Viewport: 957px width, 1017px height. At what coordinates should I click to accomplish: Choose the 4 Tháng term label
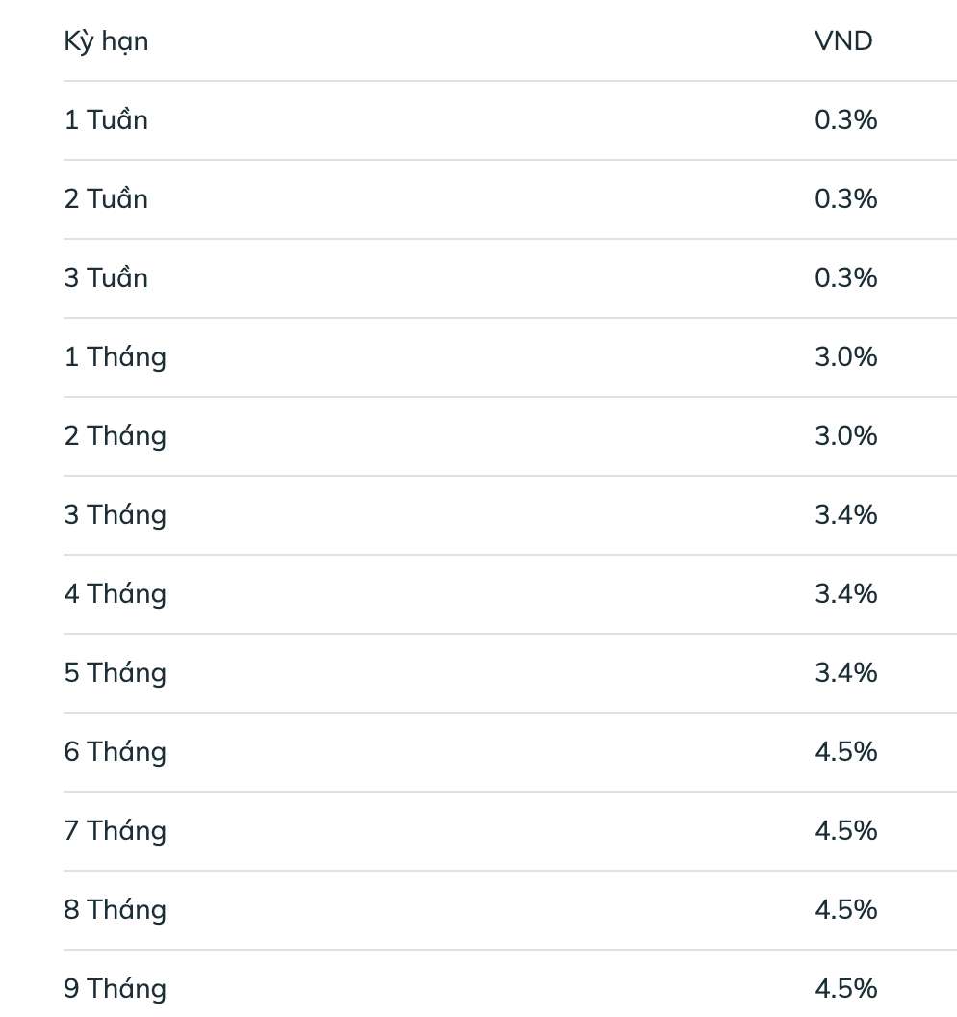pos(115,594)
